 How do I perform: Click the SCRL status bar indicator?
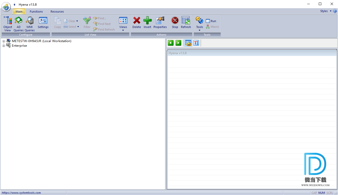pos(330,193)
